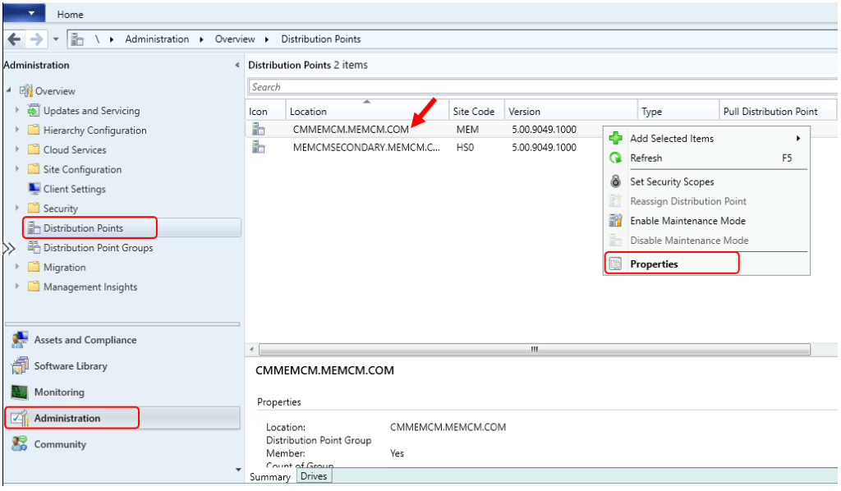Select Distribution Point Groups tree item
Viewport: 841px width, 491px height.
tap(99, 248)
